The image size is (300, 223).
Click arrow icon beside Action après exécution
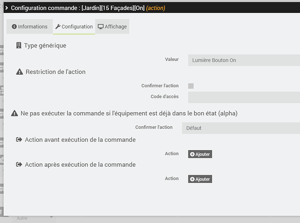coord(19,165)
